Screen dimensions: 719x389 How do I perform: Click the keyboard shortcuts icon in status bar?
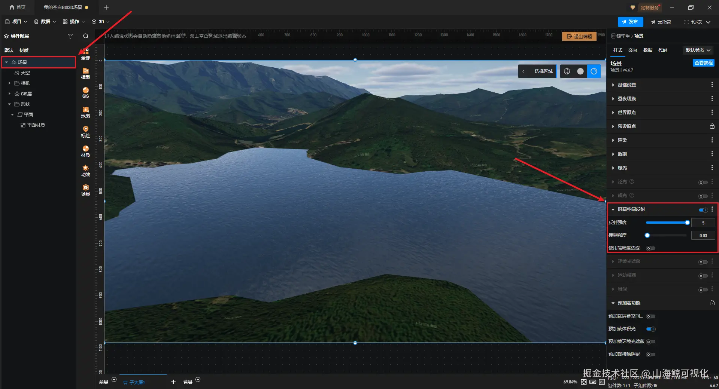[x=593, y=382]
